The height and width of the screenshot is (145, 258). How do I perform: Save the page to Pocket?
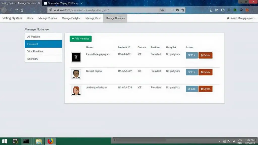178,10
